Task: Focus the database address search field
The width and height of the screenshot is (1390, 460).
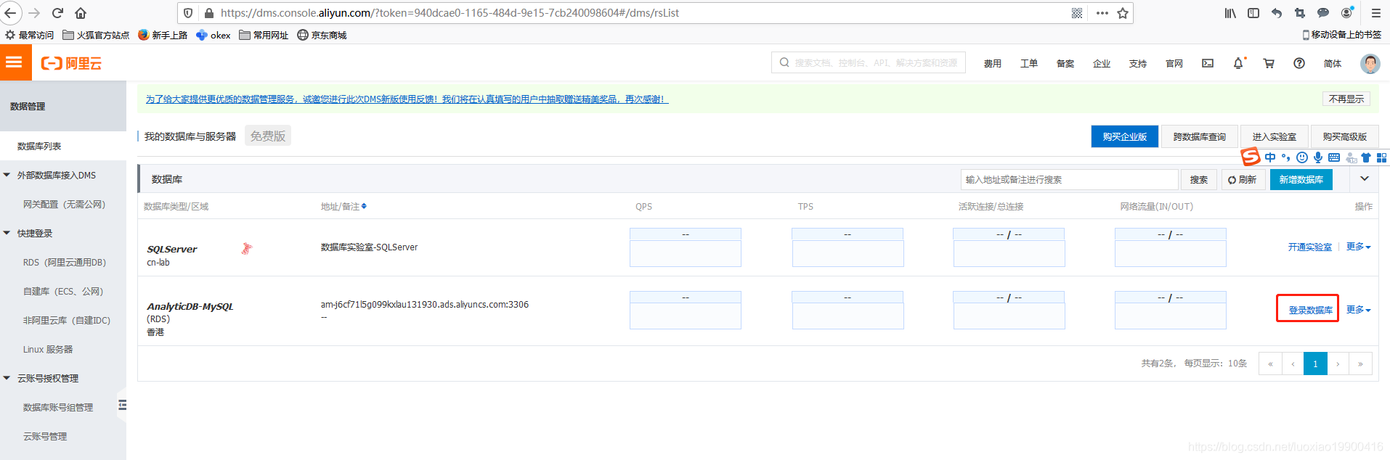Action: [x=1069, y=179]
